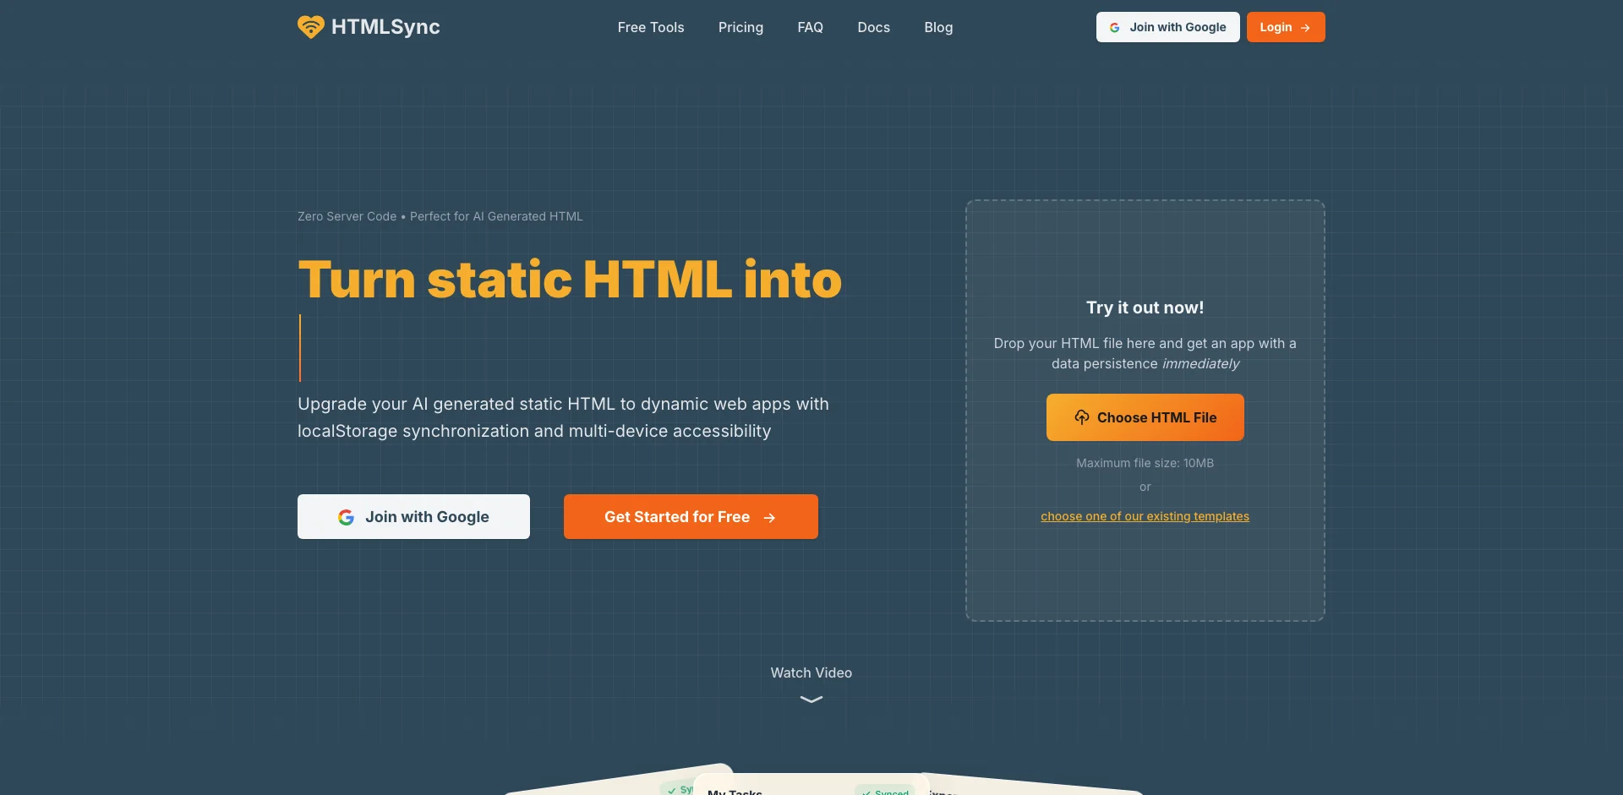Click the Google G icon on hero Join with Google

(347, 516)
